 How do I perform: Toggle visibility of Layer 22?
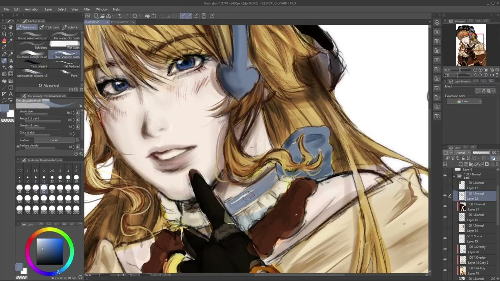point(445,196)
